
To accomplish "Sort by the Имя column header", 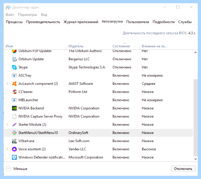I will click(x=35, y=46).
